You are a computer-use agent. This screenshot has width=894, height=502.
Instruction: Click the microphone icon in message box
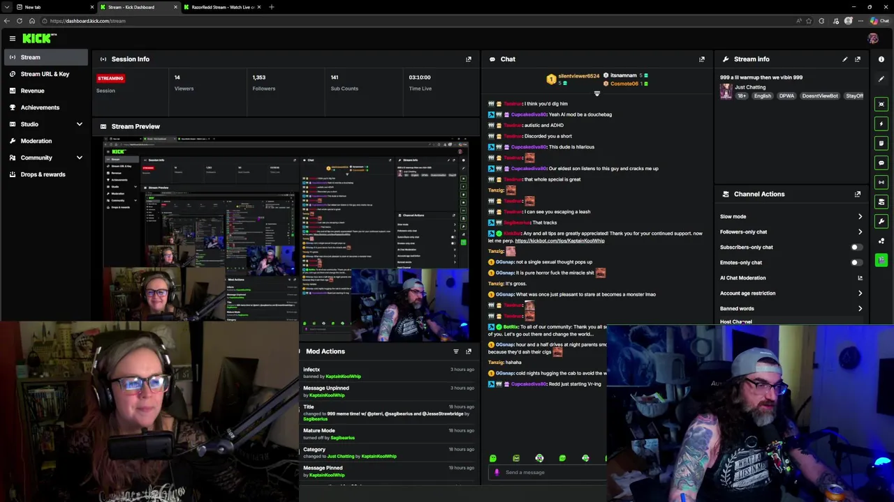point(497,472)
